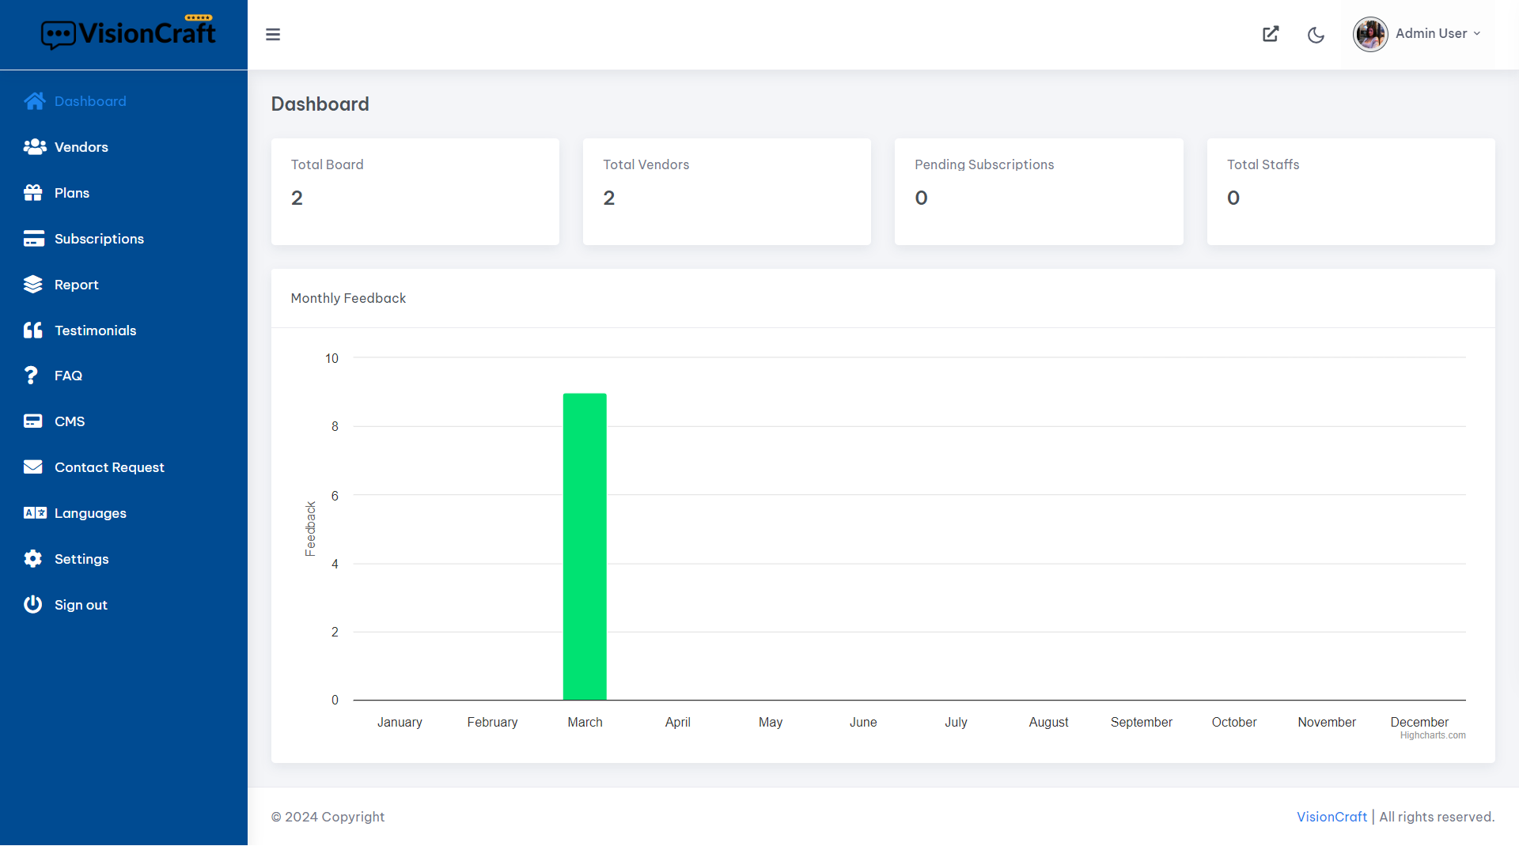Viewport: 1519px width, 846px height.
Task: Open the VisionCraft footer link
Action: [1331, 816]
